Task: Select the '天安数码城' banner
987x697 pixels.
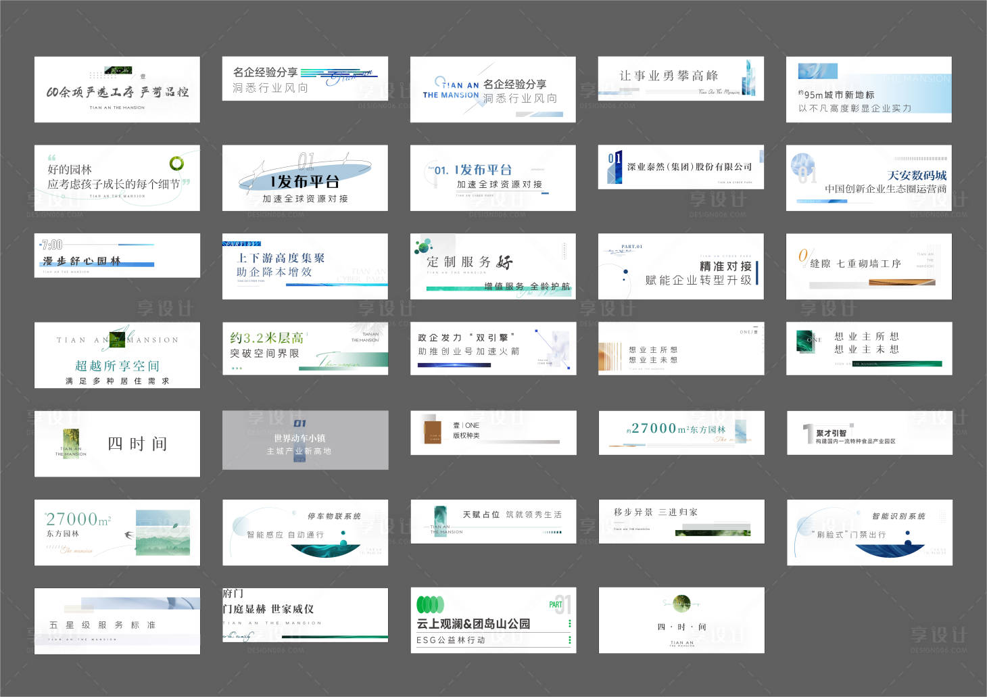Action: coord(869,178)
